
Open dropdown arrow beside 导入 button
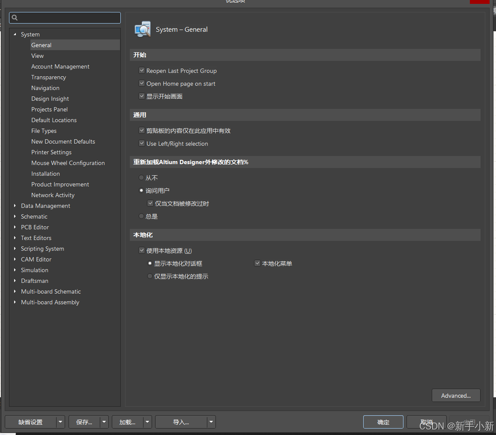coord(211,422)
